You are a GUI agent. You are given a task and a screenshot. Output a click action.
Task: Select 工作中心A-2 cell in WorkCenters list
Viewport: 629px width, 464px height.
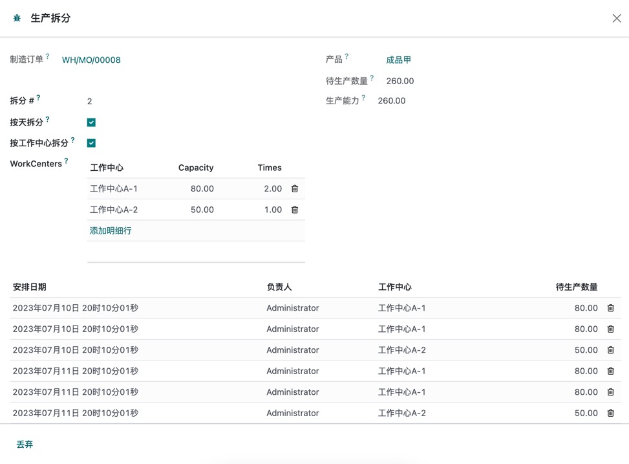pos(114,210)
